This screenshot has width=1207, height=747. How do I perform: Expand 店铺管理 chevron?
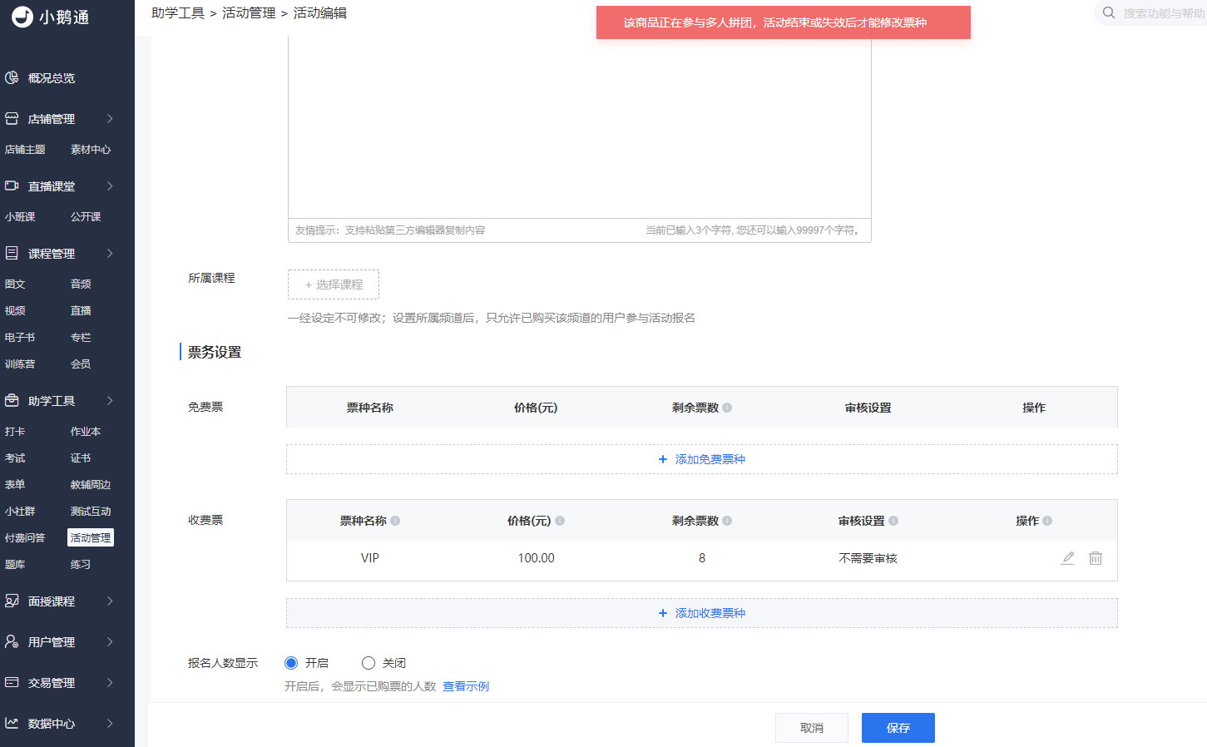point(110,118)
